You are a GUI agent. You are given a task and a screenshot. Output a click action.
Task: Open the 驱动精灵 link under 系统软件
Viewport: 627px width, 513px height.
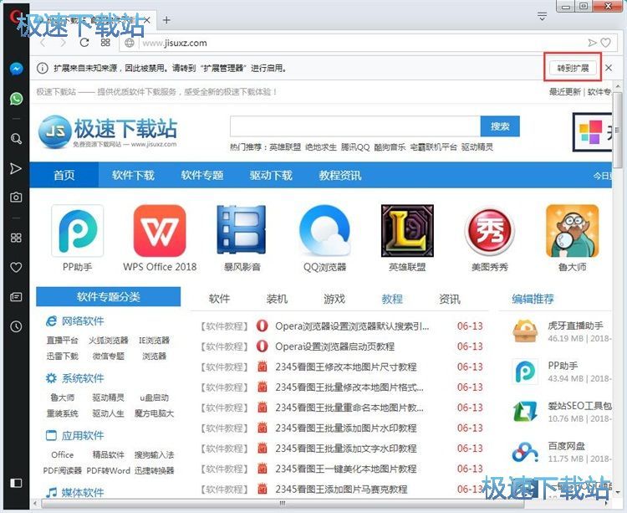(x=109, y=398)
